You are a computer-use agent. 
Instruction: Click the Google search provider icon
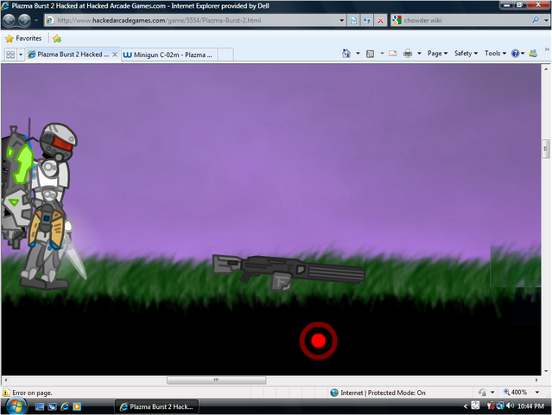(397, 20)
